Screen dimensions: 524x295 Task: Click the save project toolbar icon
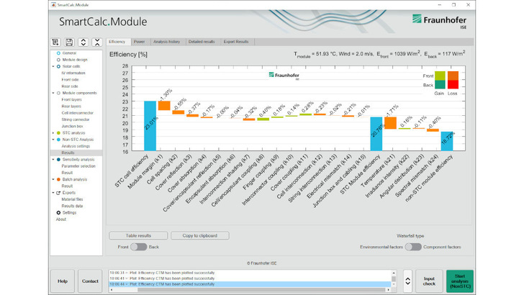(69, 42)
